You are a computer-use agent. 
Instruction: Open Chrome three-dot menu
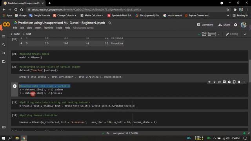coord(247,9)
